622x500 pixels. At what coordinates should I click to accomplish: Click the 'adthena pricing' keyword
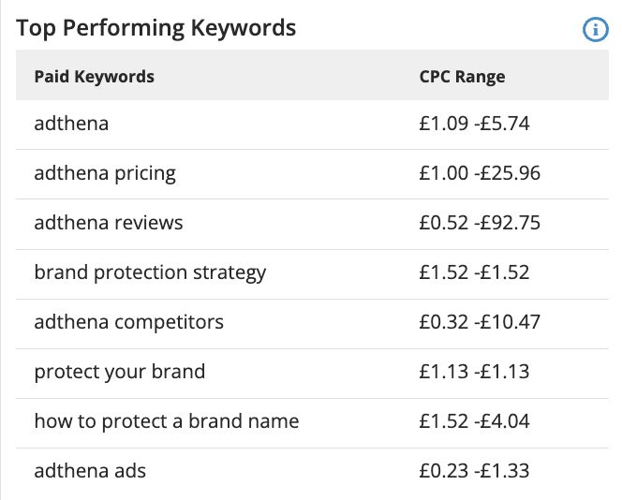pyautogui.click(x=105, y=173)
